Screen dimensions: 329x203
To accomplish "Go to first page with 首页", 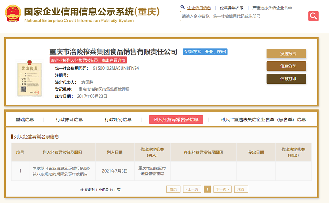I will point(173,189).
